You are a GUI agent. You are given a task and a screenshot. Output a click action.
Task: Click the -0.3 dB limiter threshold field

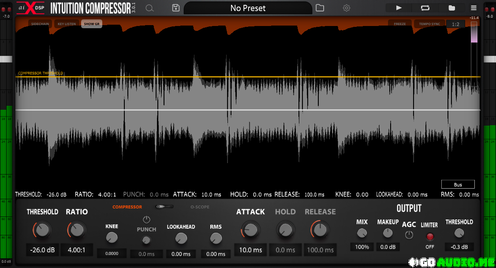pos(459,247)
